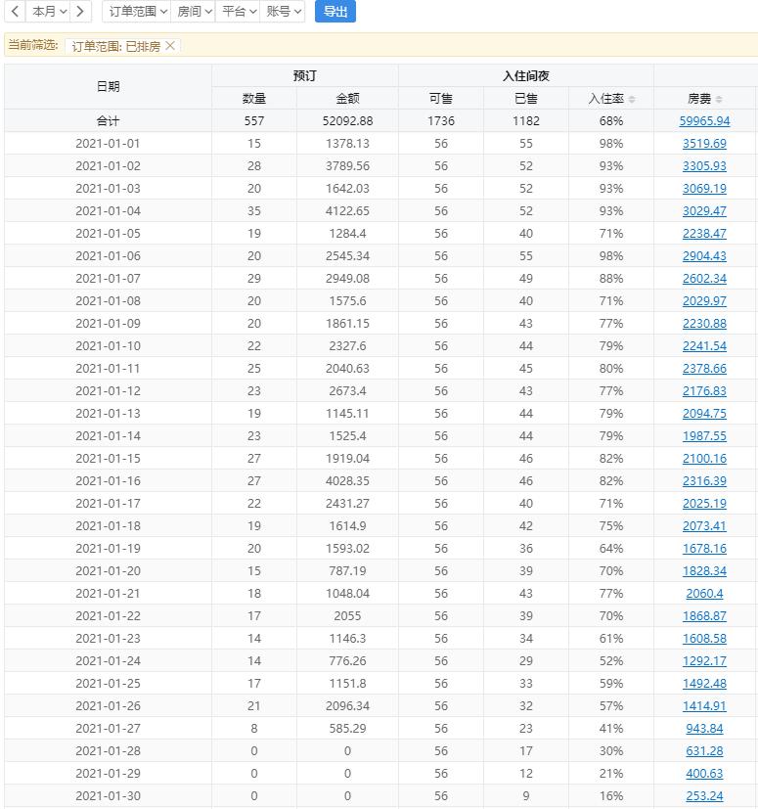Sort by 房费 column sort icon
The image size is (758, 809).
[x=719, y=99]
